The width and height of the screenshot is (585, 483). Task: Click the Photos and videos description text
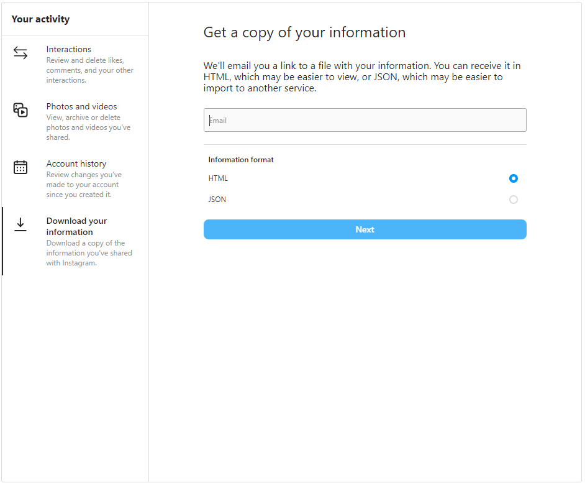(x=88, y=127)
